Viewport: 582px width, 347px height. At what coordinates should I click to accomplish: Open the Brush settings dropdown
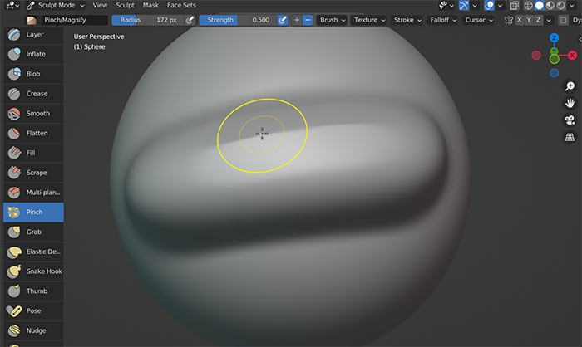(333, 20)
